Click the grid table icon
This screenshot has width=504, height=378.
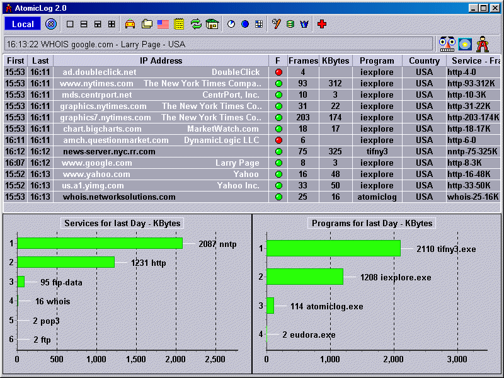click(x=259, y=24)
